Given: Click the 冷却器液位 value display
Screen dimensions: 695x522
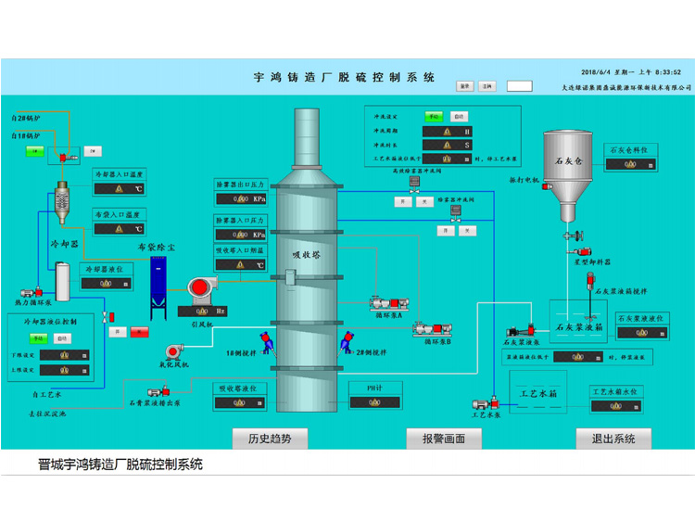Looking at the screenshot, I should [x=107, y=284].
